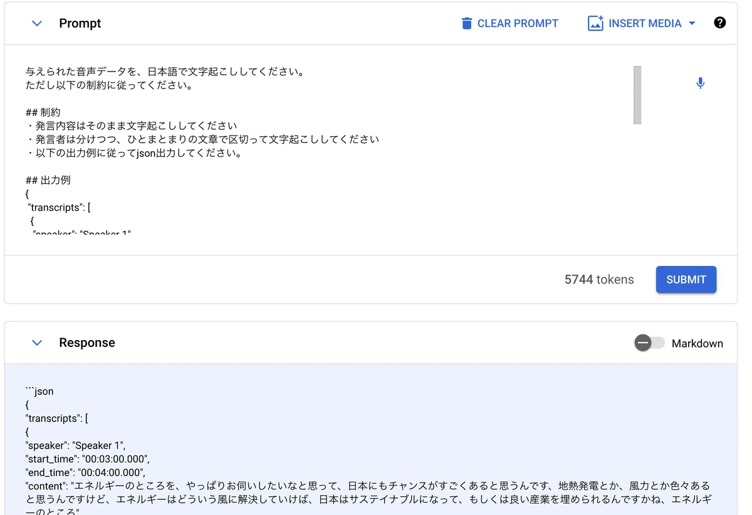Collapse the Prompt section chevron
This screenshot has width=752, height=515.
[x=37, y=23]
